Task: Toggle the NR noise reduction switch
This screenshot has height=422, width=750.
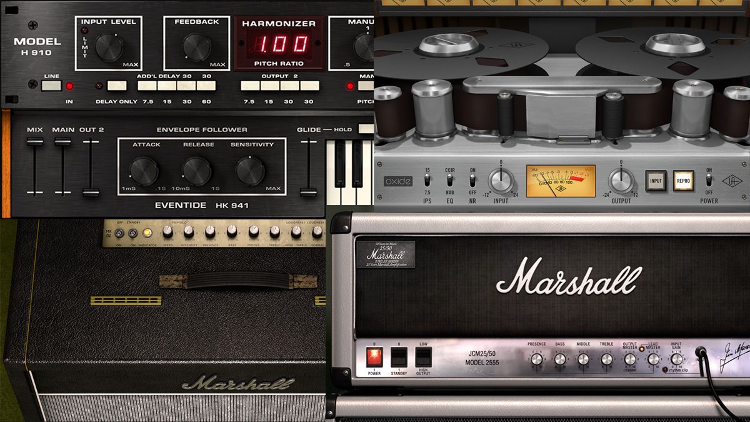Action: point(472,180)
